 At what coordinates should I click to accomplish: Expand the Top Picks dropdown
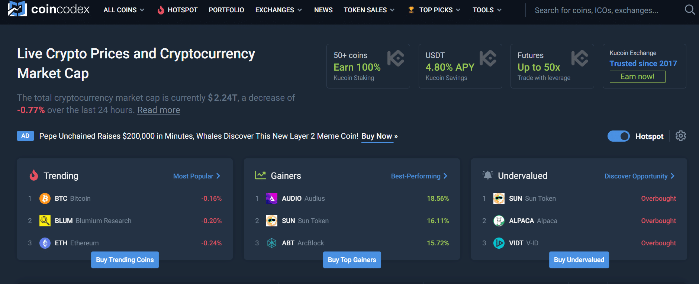click(x=439, y=10)
